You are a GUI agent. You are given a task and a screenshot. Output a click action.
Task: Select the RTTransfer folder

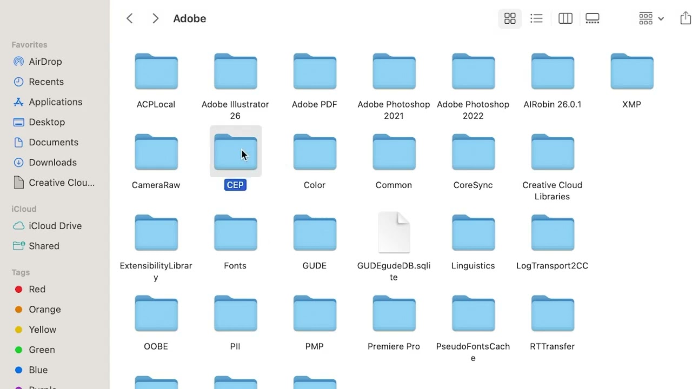tap(553, 313)
